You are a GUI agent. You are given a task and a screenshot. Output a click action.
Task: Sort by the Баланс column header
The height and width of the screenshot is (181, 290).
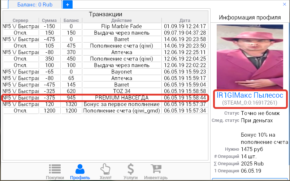click(x=71, y=20)
